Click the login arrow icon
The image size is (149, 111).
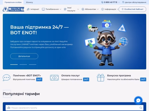click(x=122, y=9)
